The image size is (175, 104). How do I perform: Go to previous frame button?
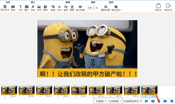(x=153, y=101)
